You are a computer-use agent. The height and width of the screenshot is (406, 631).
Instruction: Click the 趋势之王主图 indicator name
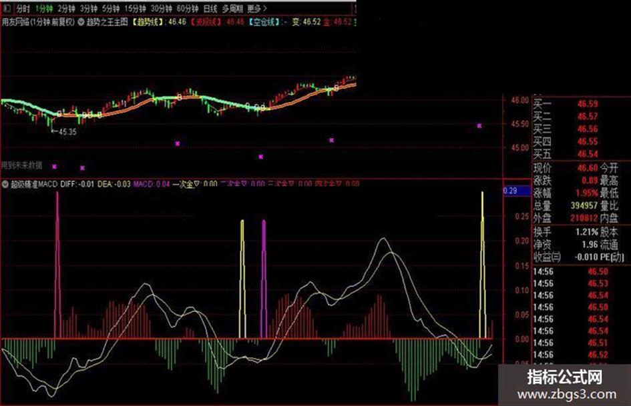pyautogui.click(x=107, y=22)
